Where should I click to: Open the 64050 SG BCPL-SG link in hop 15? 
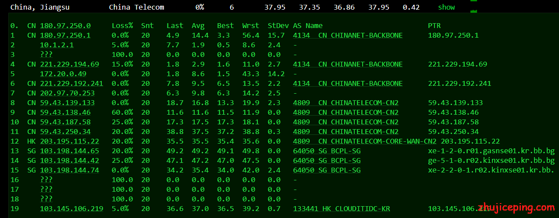327,170
